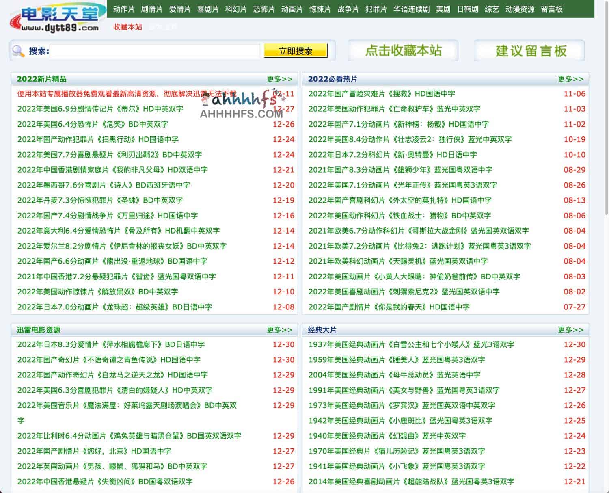609x493 pixels.
Task: Click the 点击收藏本站 banner button
Action: (403, 51)
